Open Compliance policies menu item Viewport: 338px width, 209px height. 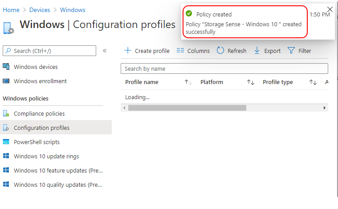(39, 114)
